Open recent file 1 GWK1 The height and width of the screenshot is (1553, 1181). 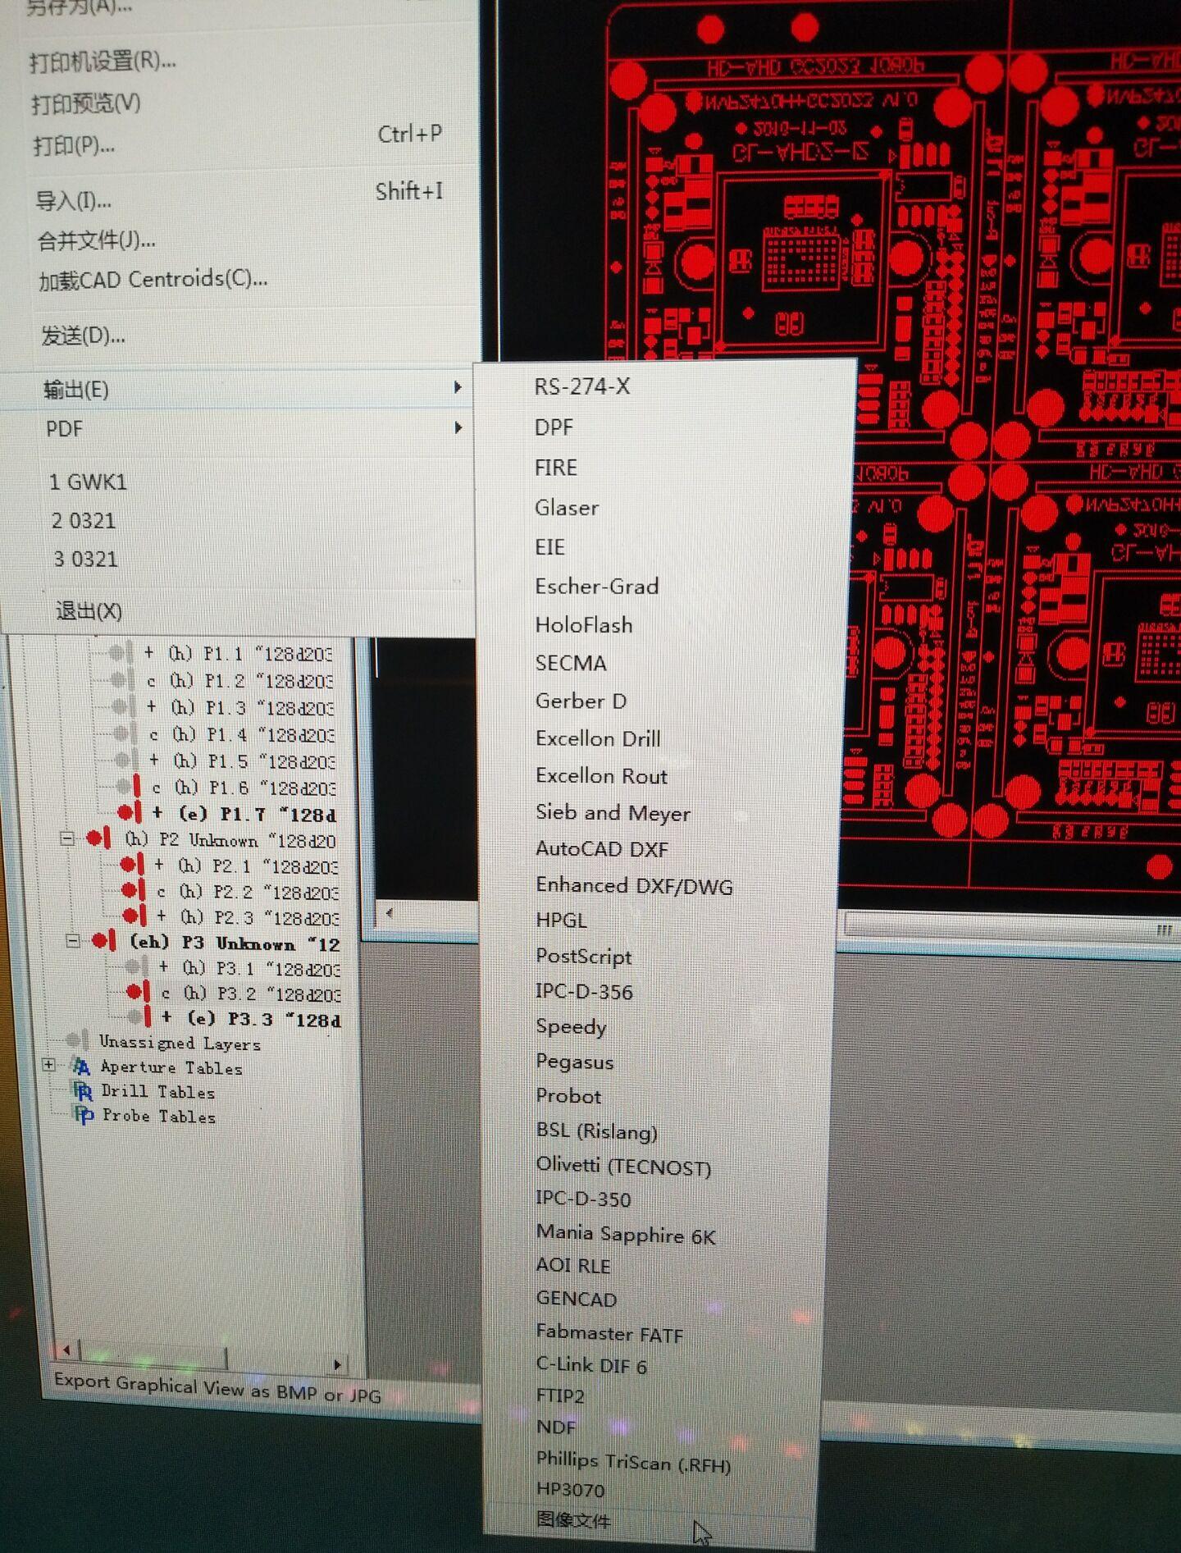click(x=88, y=482)
